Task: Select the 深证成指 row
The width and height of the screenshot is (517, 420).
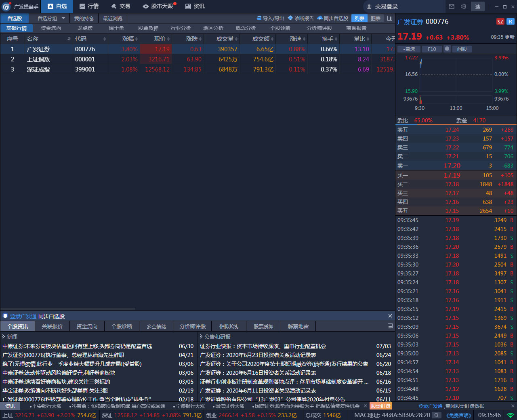Action: coord(197,69)
